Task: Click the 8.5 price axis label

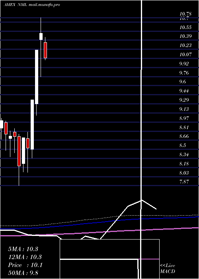Action: coord(183,145)
